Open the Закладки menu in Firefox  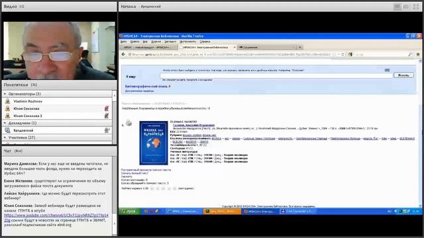170,42
